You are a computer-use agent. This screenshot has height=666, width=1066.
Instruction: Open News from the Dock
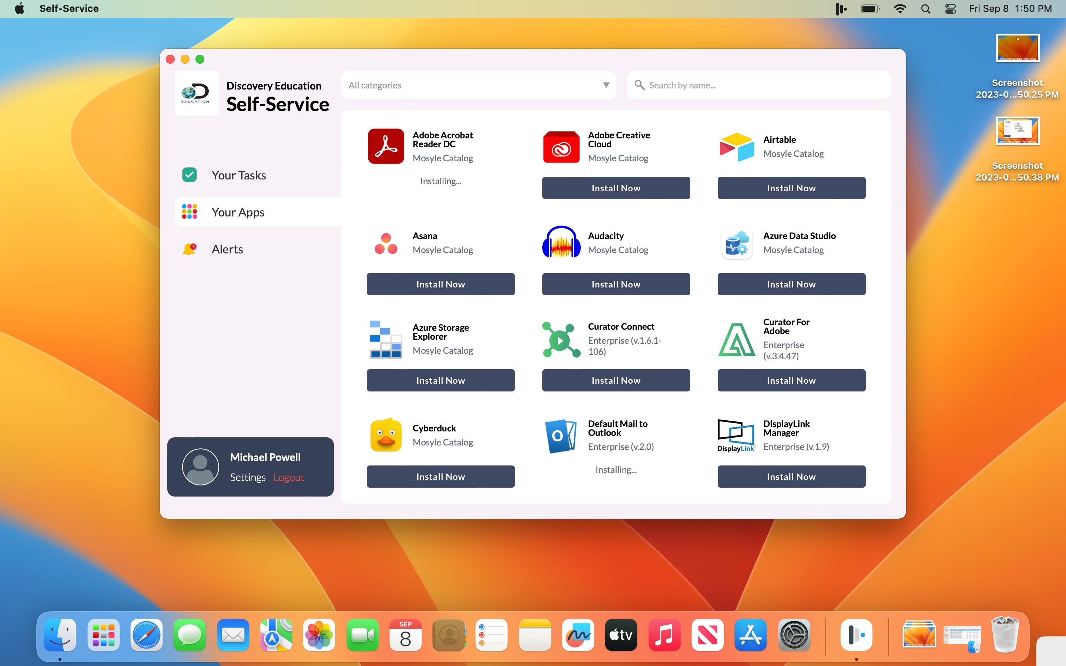pyautogui.click(x=707, y=635)
